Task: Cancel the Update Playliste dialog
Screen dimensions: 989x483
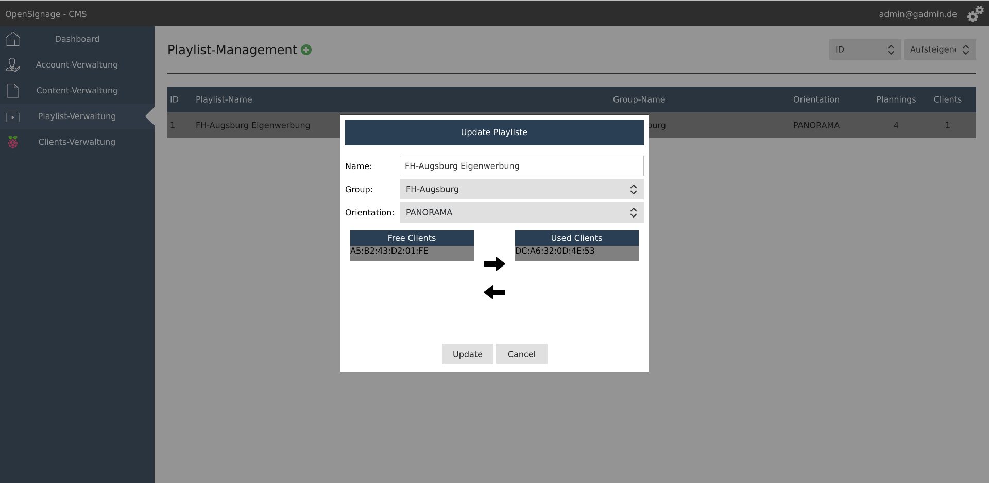Action: 521,354
